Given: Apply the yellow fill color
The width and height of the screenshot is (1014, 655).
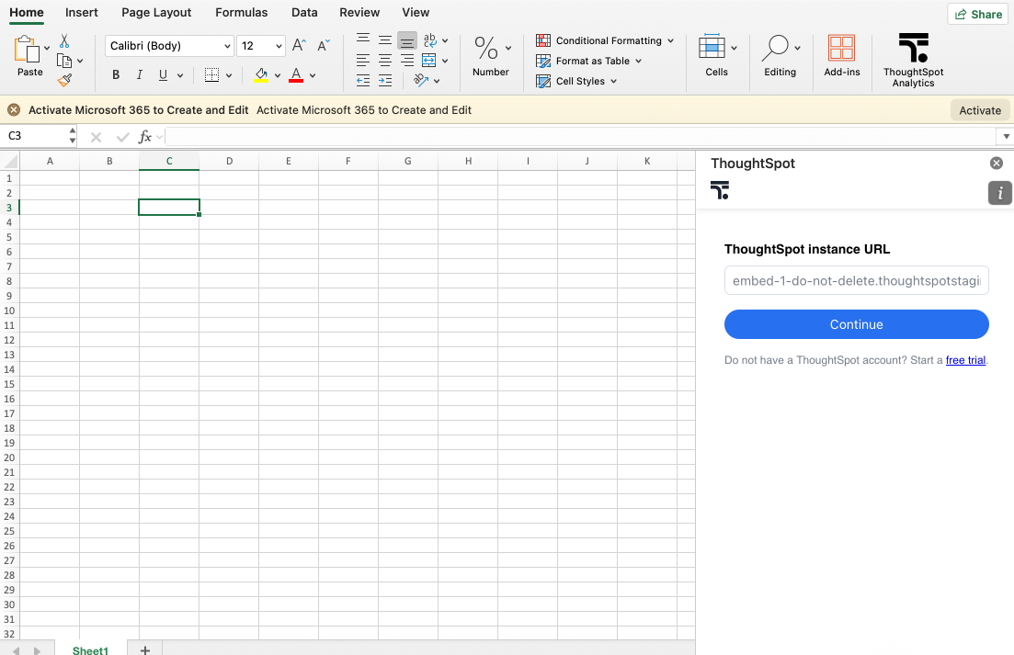Looking at the screenshot, I should pos(261,75).
